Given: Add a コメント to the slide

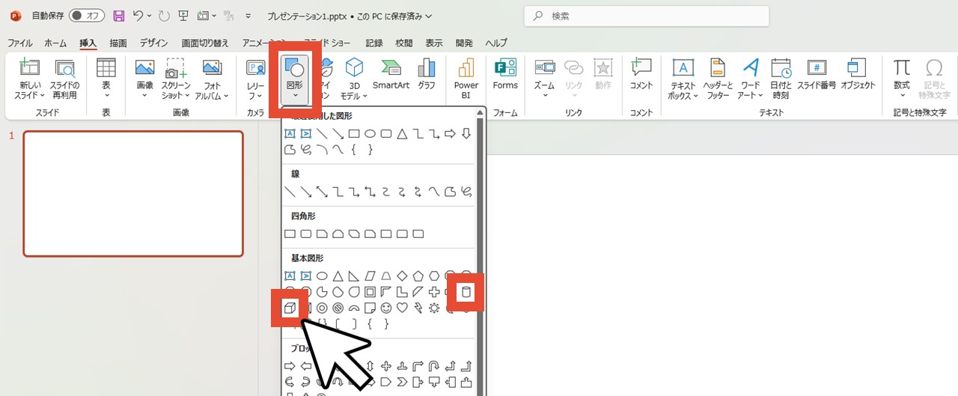Looking at the screenshot, I should 641,75.
